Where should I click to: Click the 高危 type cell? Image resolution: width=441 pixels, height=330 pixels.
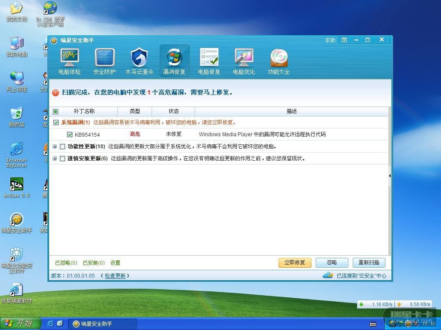click(135, 134)
